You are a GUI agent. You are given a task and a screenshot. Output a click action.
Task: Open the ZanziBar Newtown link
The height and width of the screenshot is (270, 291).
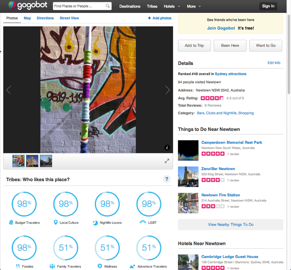(x=218, y=169)
